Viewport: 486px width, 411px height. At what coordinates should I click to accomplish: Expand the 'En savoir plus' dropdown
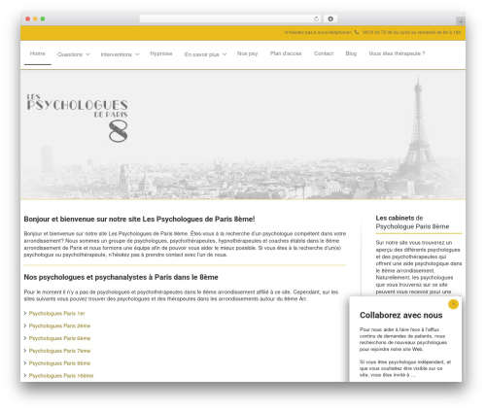coord(205,54)
